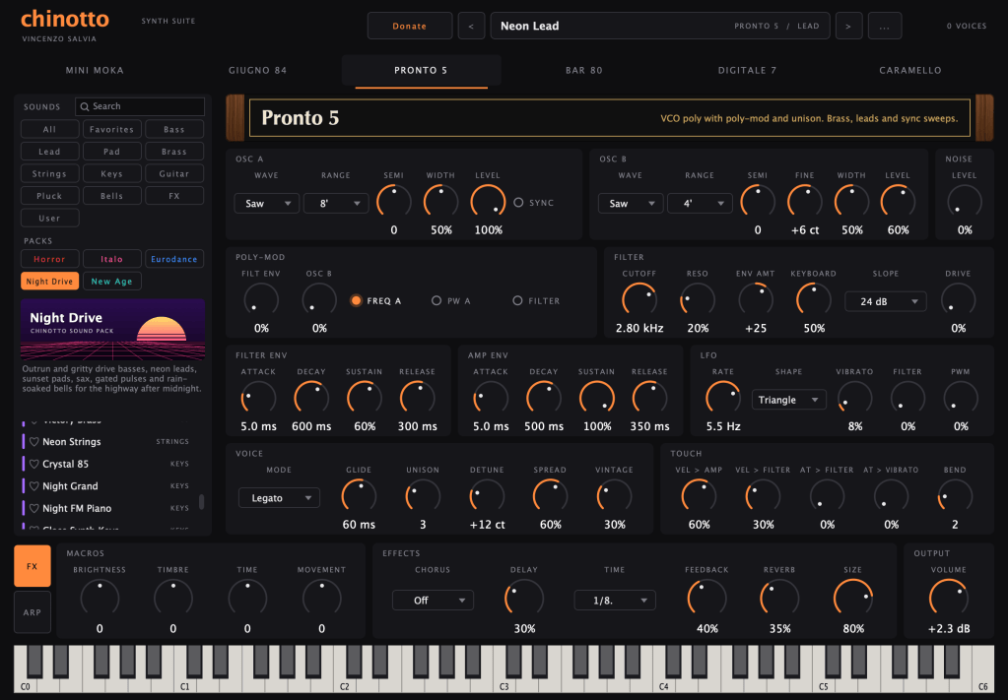Click the Unison knob
The image size is (1008, 700).
click(x=423, y=496)
